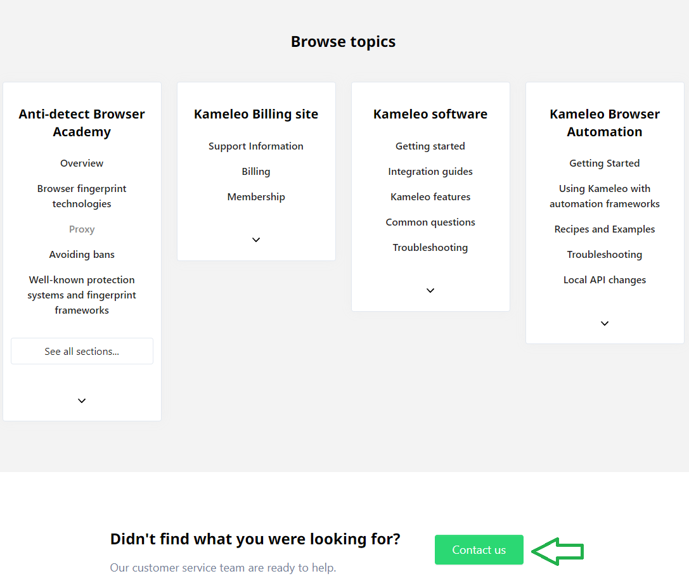689x576 pixels.
Task: Select "Our customer service team are ready to help."
Action: tap(223, 567)
